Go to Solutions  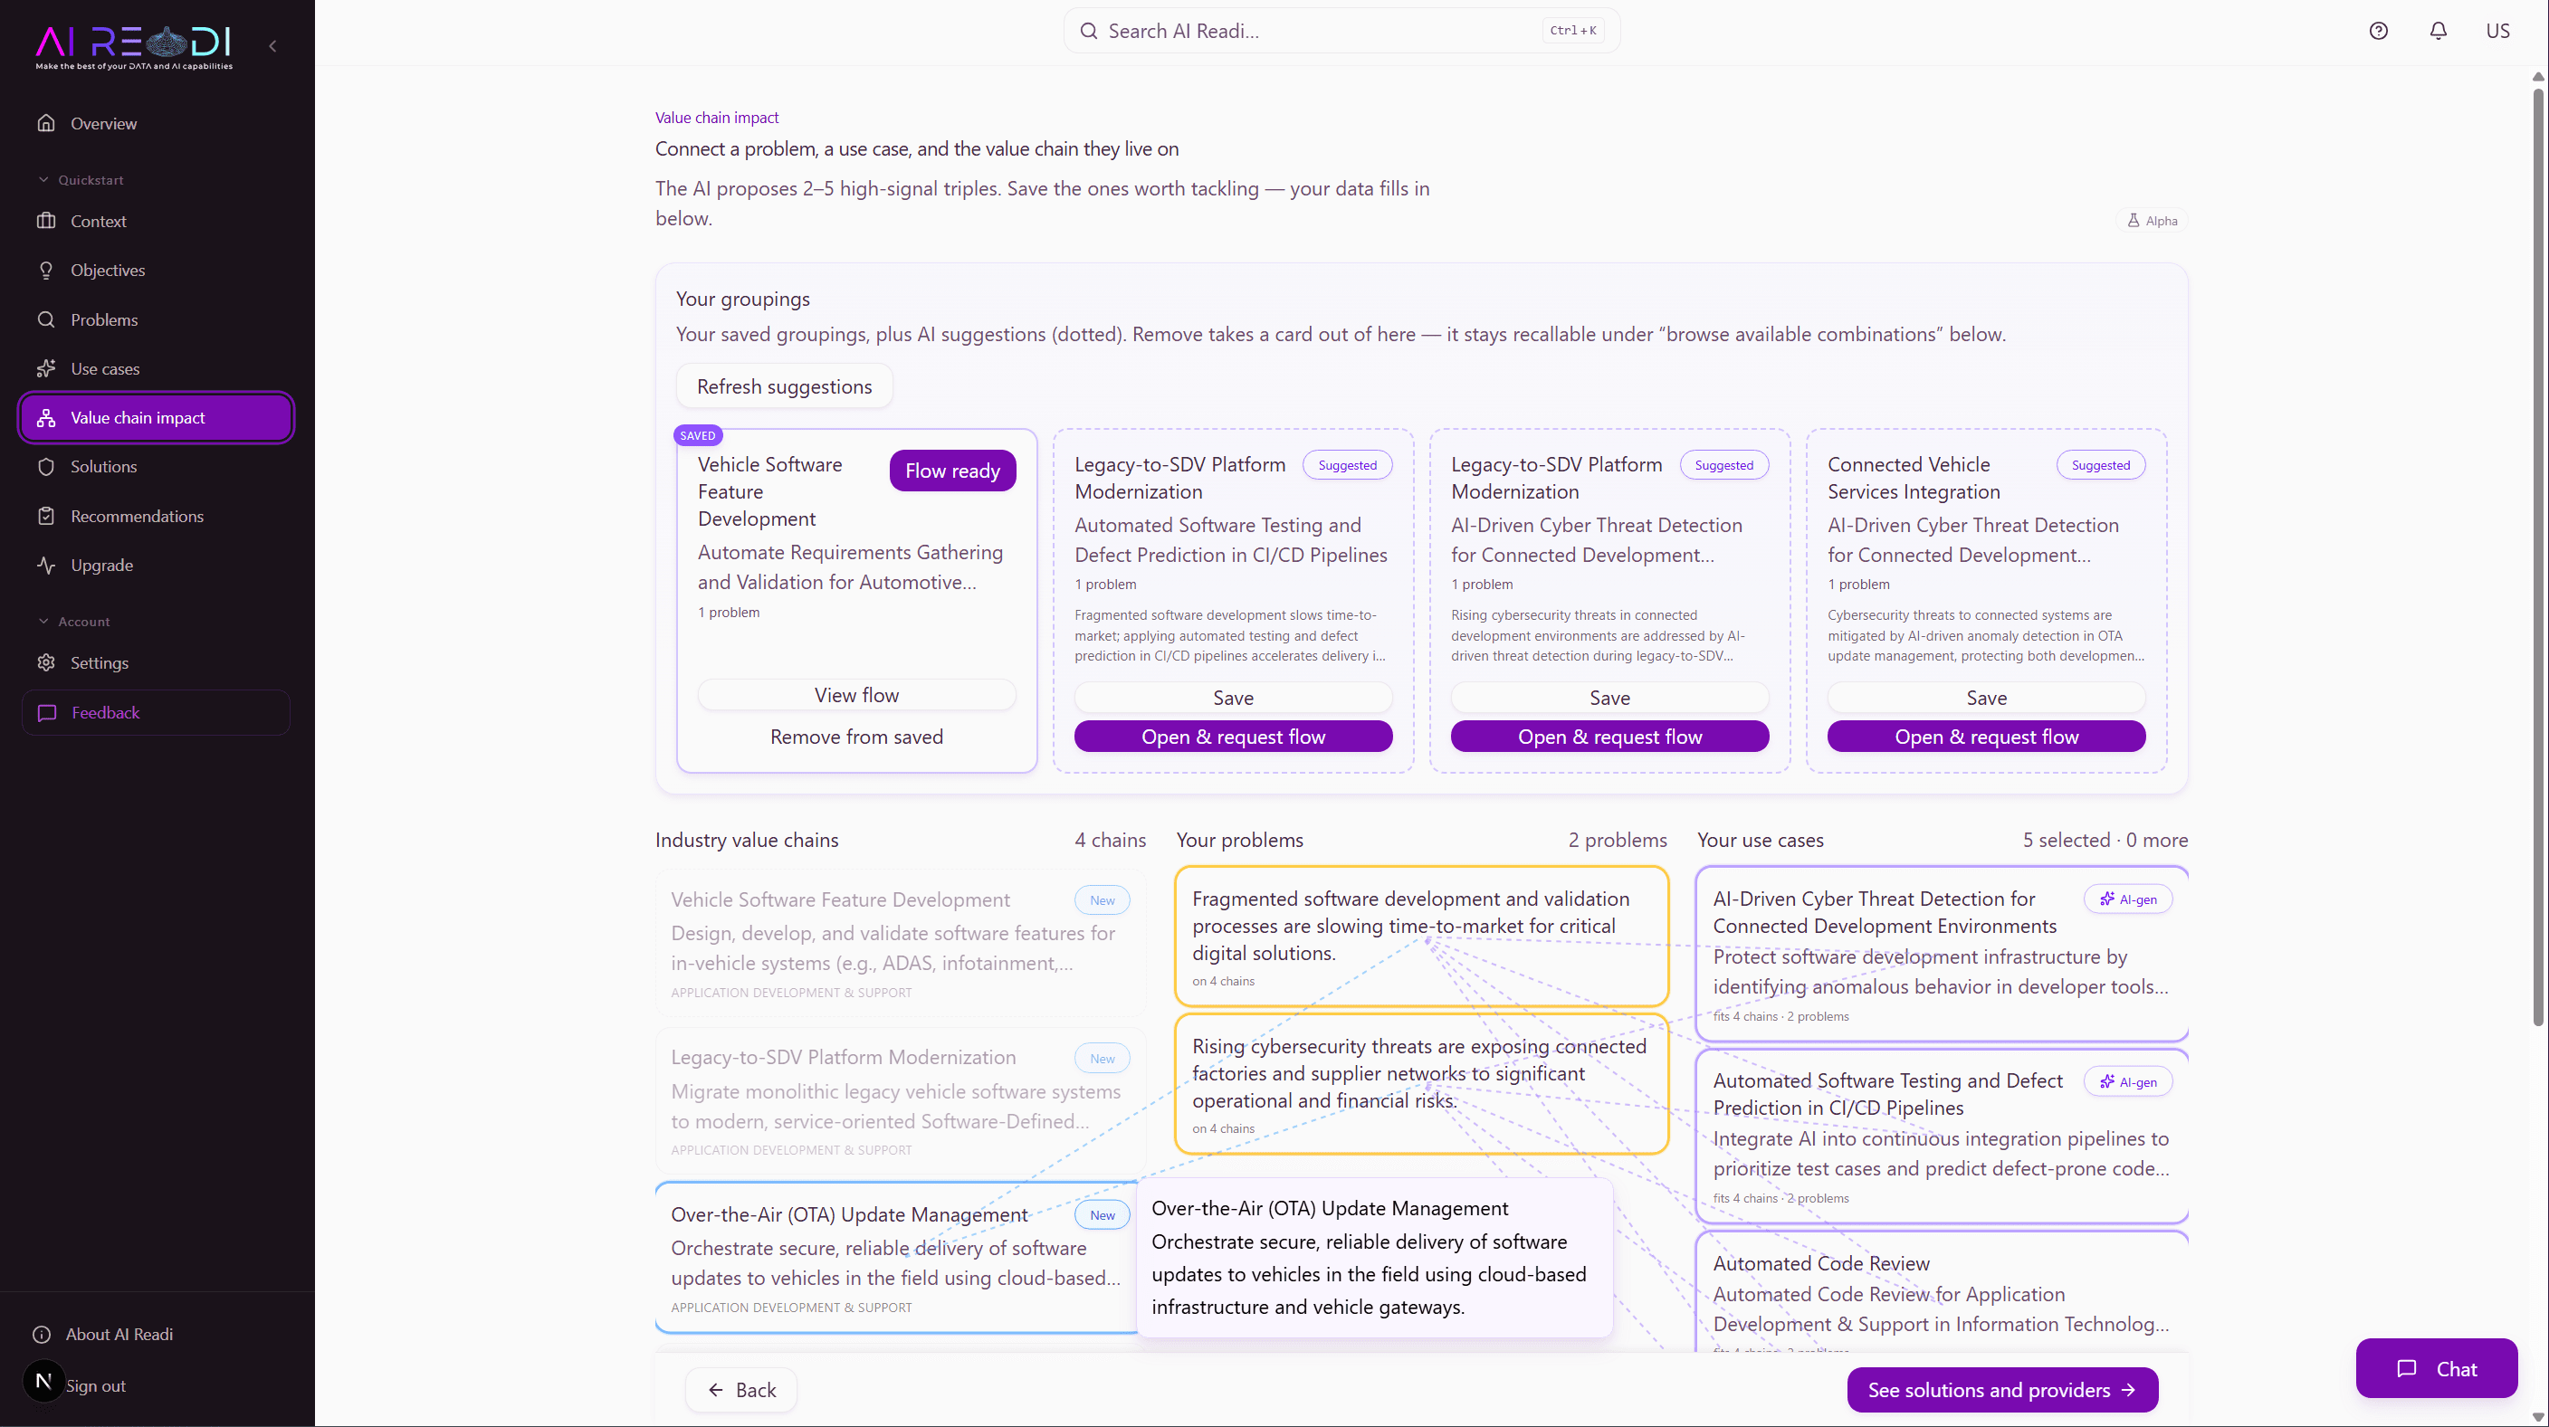[157, 467]
